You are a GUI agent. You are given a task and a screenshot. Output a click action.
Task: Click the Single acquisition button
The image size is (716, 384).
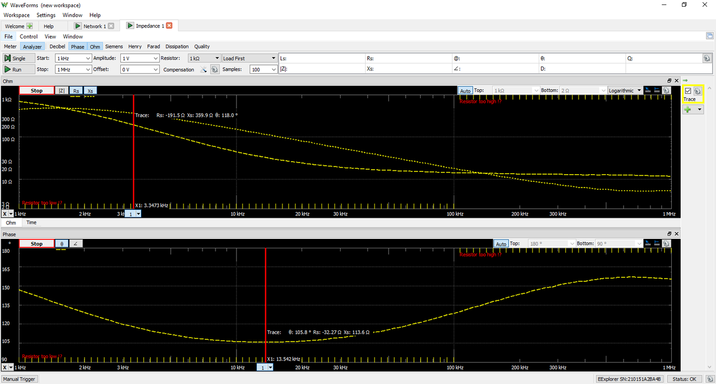[x=16, y=58]
